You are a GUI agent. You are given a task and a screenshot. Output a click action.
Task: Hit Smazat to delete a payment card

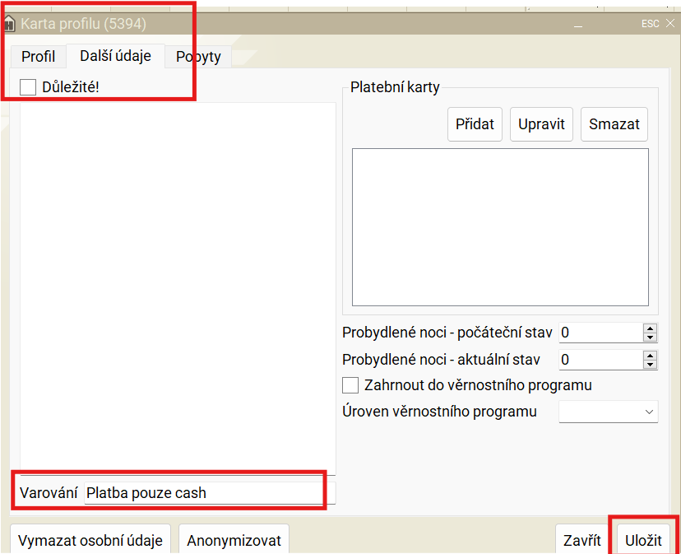tap(614, 124)
